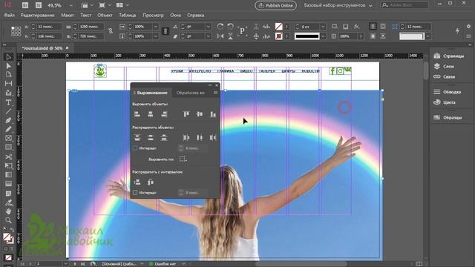The image size is (475, 267).
Task: Choose top-left reference point on locator grid
Action: tap(13, 28)
